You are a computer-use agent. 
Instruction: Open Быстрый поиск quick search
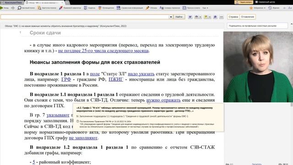click(x=26, y=8)
